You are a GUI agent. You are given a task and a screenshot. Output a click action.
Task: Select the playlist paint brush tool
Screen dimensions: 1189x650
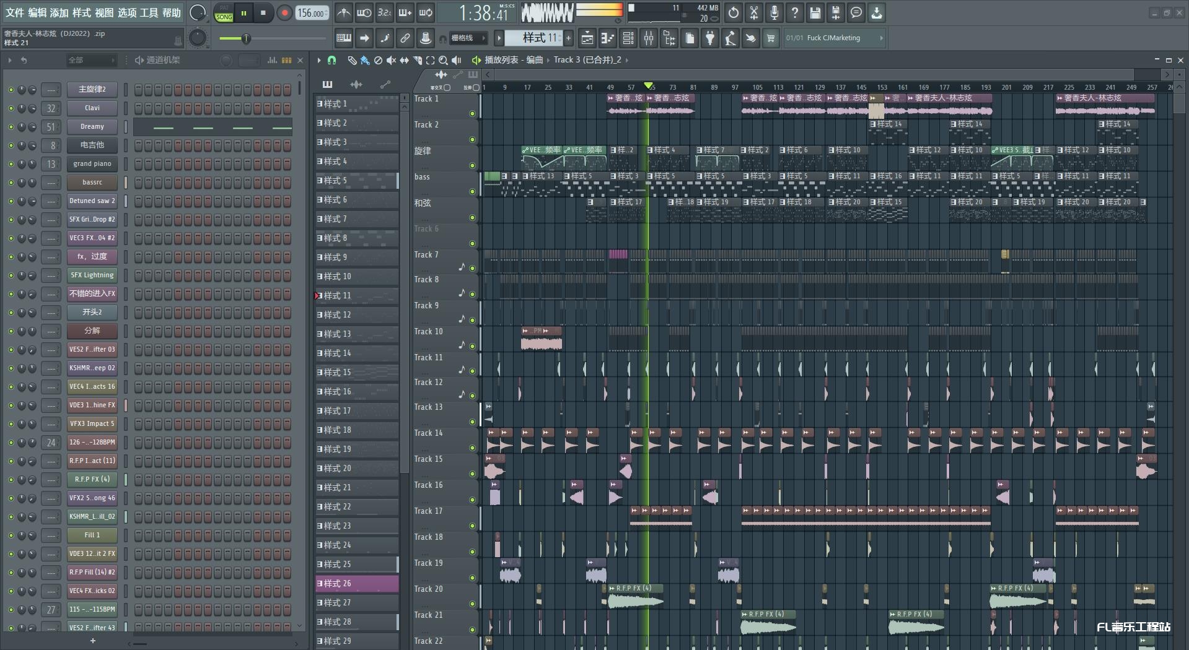(x=365, y=60)
